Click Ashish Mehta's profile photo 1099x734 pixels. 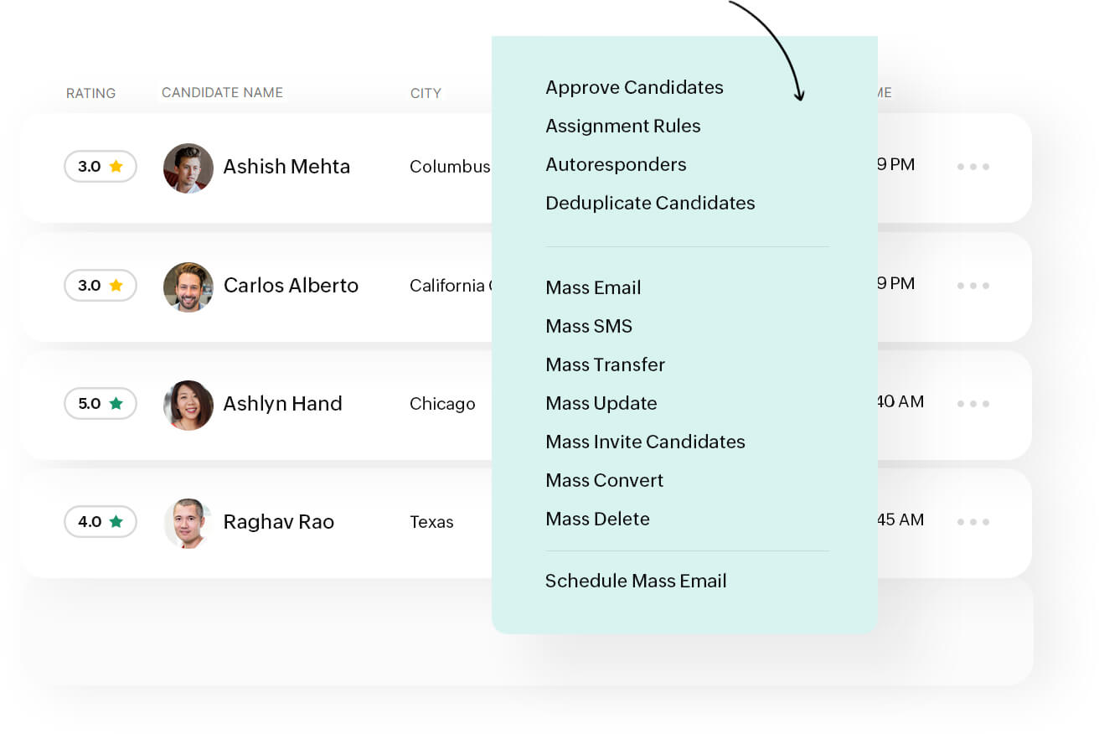(x=188, y=168)
